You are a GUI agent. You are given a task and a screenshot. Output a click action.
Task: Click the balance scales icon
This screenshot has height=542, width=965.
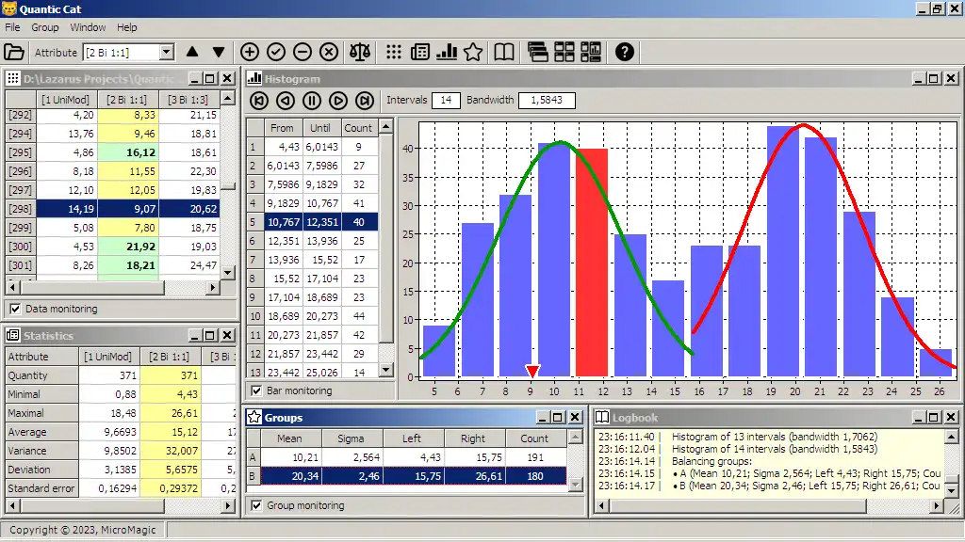click(x=360, y=53)
